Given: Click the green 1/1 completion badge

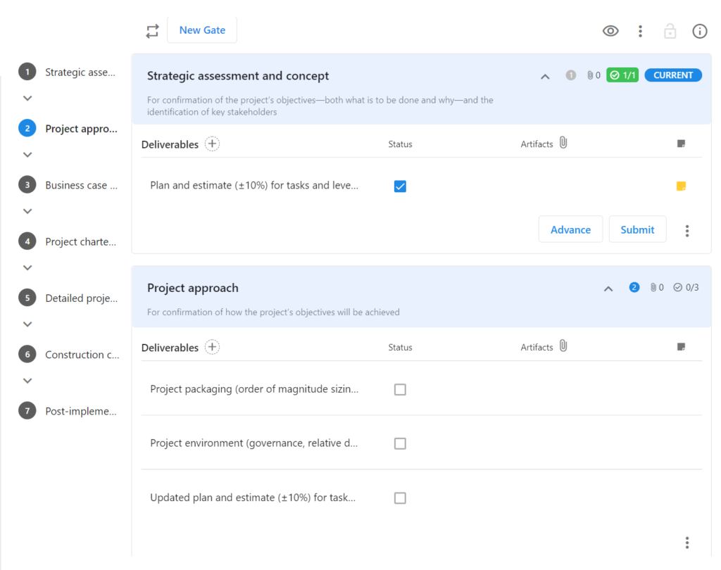Looking at the screenshot, I should coord(623,75).
